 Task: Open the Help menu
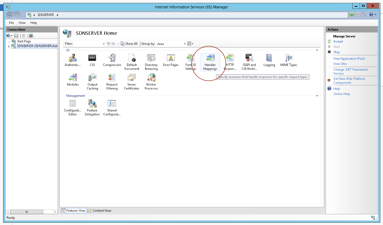point(34,23)
